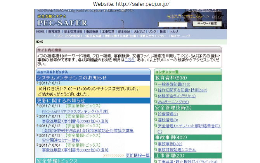Select 一般基礎知識 in the sub-navigation row

[x=92, y=36]
